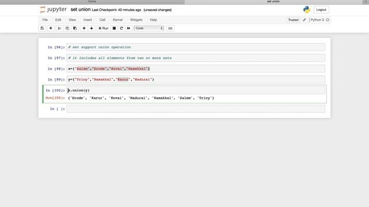Click the unsaved changes status text

[x=157, y=10]
